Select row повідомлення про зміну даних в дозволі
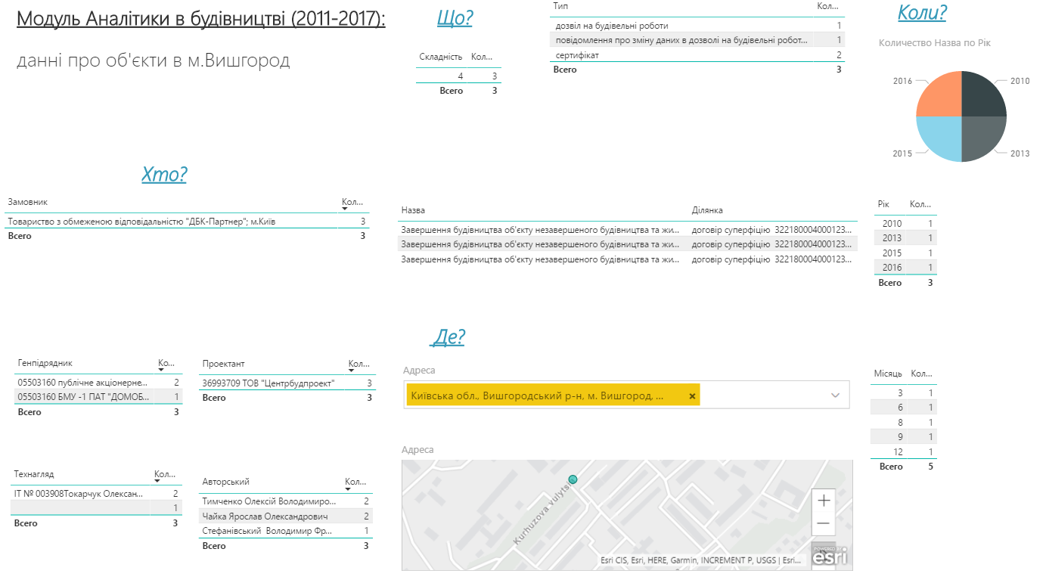 (697, 40)
